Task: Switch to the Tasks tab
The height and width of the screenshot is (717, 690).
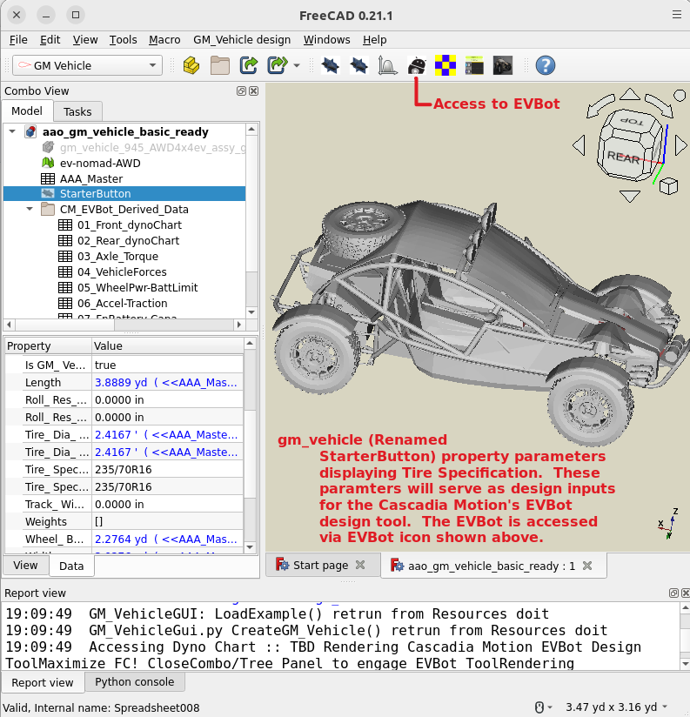Action: (x=77, y=111)
